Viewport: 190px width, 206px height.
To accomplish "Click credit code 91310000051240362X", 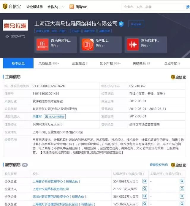I will (x=49, y=86).
